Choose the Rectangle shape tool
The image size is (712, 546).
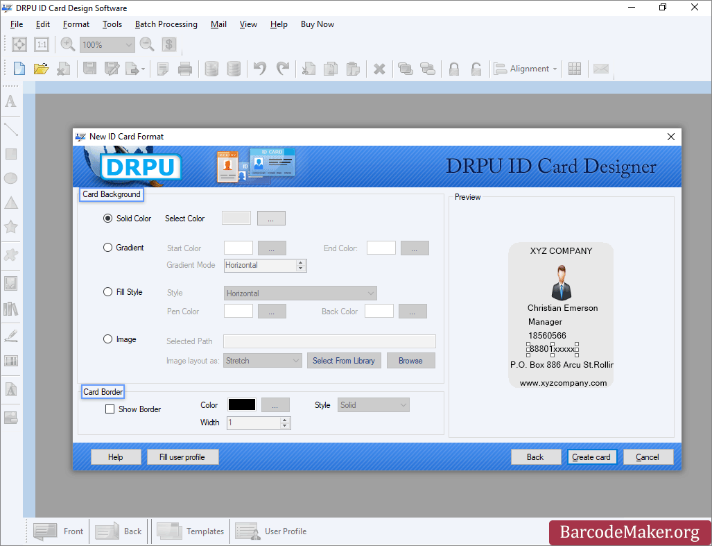click(11, 154)
